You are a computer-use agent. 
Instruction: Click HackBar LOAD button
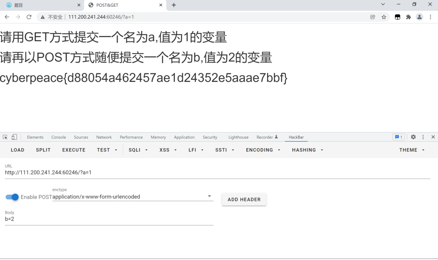tap(17, 150)
